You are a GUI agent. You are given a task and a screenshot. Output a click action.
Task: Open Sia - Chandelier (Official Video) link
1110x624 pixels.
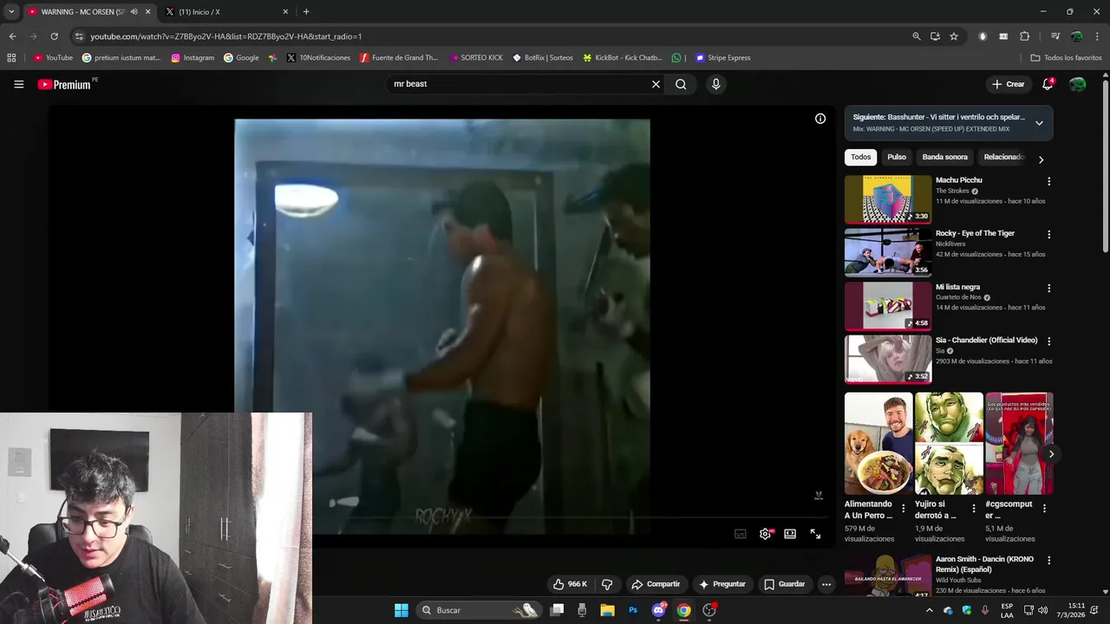click(x=986, y=341)
